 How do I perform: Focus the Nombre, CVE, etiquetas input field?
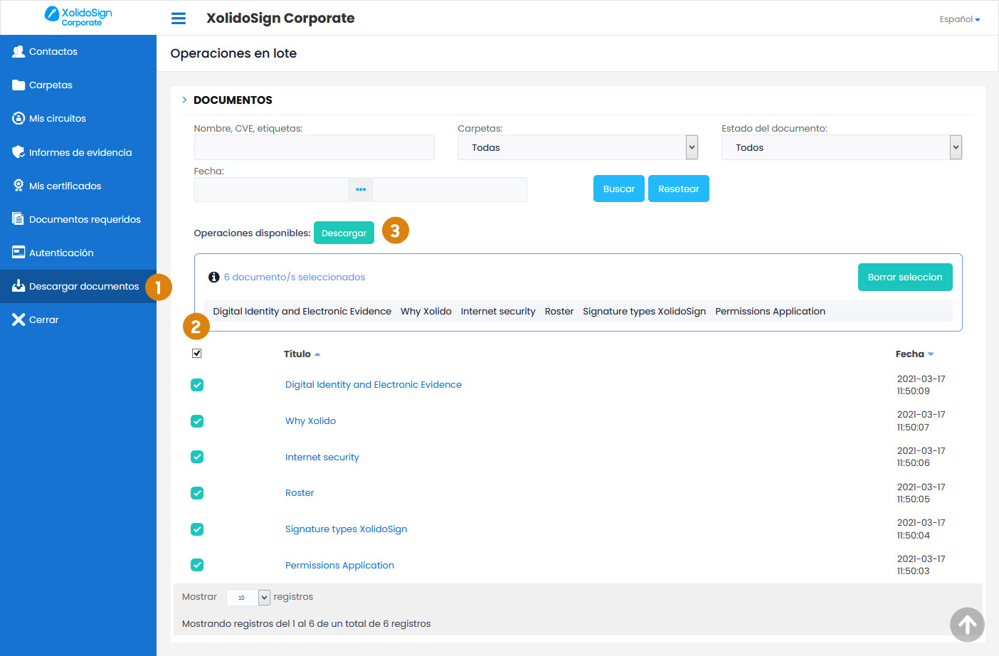(314, 147)
